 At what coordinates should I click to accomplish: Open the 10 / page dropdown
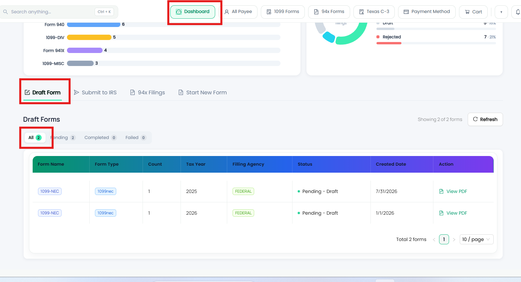[x=476, y=239]
